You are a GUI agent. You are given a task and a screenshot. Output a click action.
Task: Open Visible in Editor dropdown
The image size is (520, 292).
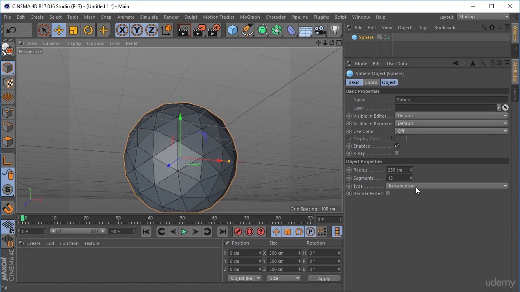(451, 116)
